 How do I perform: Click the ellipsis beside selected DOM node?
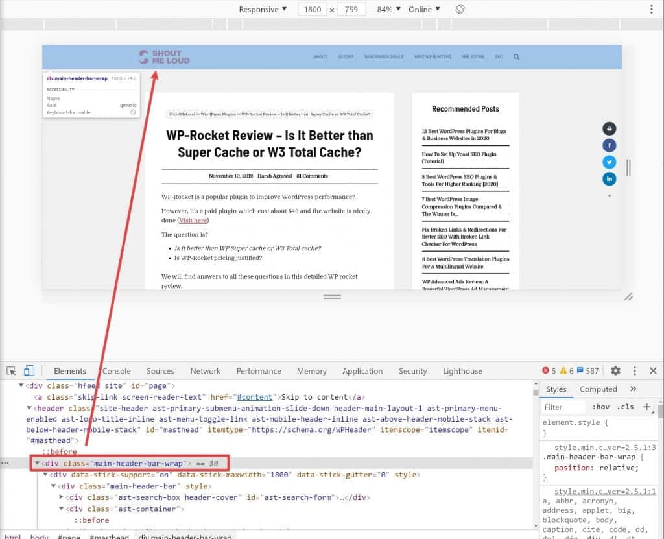[x=5, y=463]
